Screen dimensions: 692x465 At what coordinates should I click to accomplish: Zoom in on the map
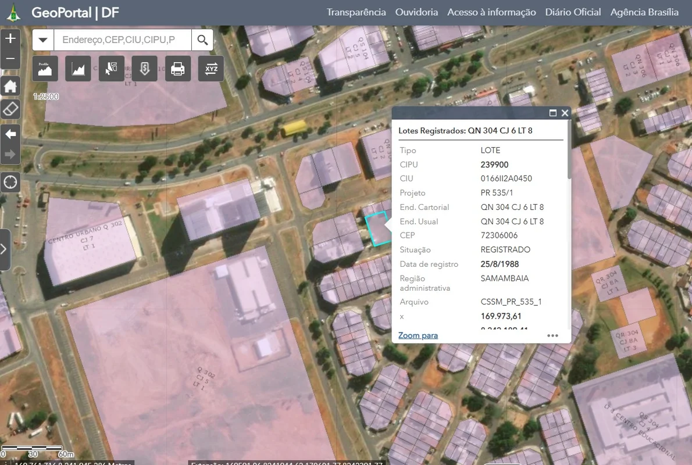[10, 39]
